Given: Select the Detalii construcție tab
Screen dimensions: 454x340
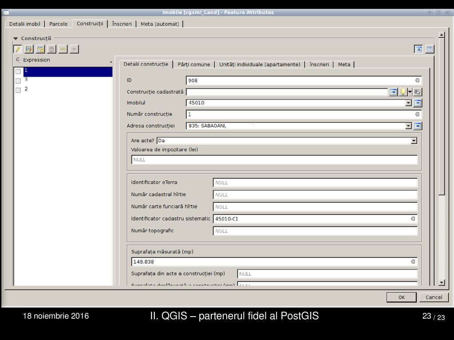Looking at the screenshot, I should [x=146, y=64].
